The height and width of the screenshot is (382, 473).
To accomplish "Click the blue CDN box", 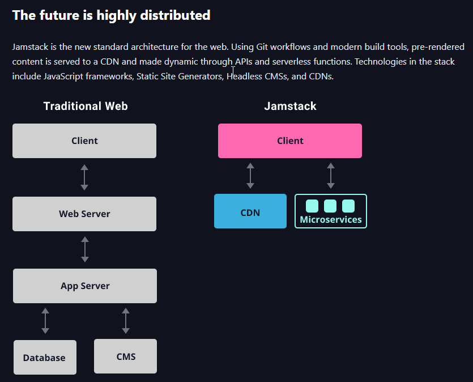I will [250, 211].
